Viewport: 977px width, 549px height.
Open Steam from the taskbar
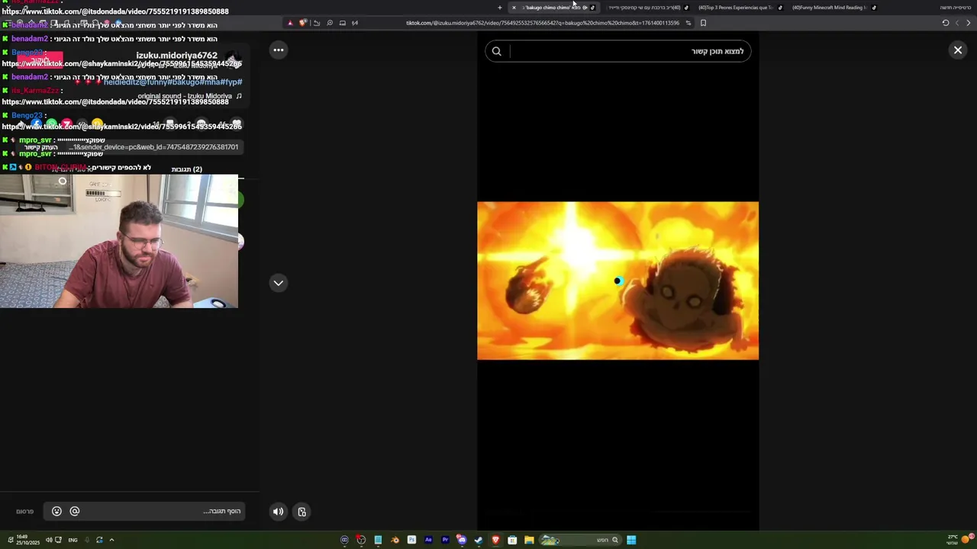click(x=479, y=540)
